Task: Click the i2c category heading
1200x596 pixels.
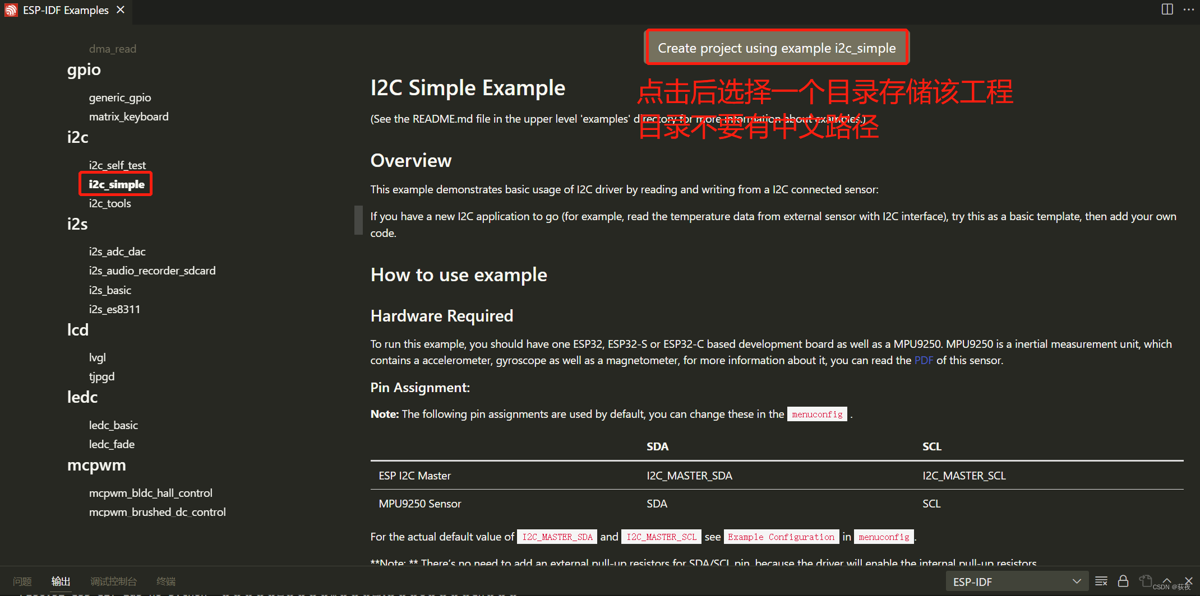Action: 77,137
